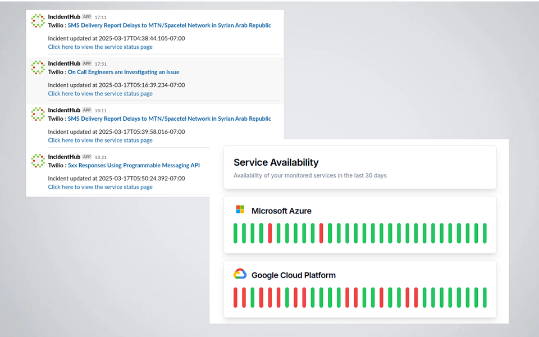Open the "5xx Responses Using Programmable Messaging API" link

pyautogui.click(x=134, y=166)
